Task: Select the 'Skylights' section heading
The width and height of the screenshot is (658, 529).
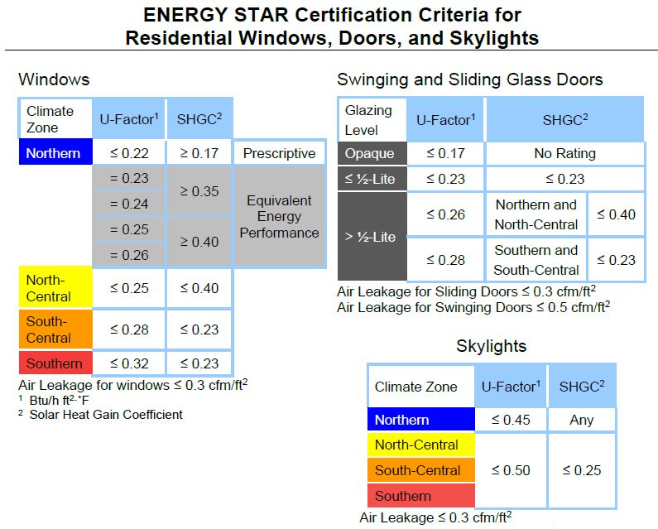Action: (491, 346)
